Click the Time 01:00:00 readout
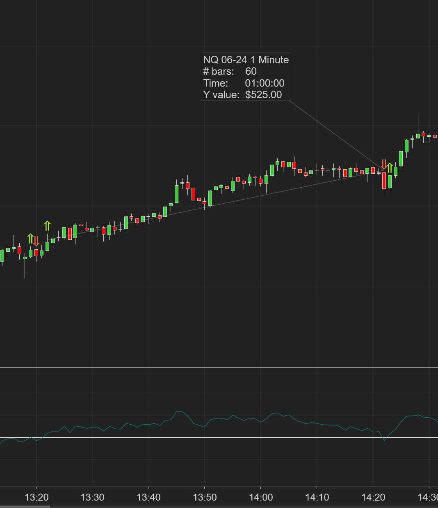Screen dimensions: 438x508 click(x=244, y=83)
